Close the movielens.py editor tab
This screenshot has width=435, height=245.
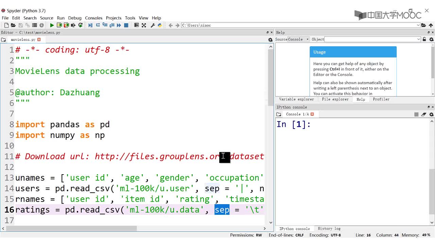click(x=39, y=39)
